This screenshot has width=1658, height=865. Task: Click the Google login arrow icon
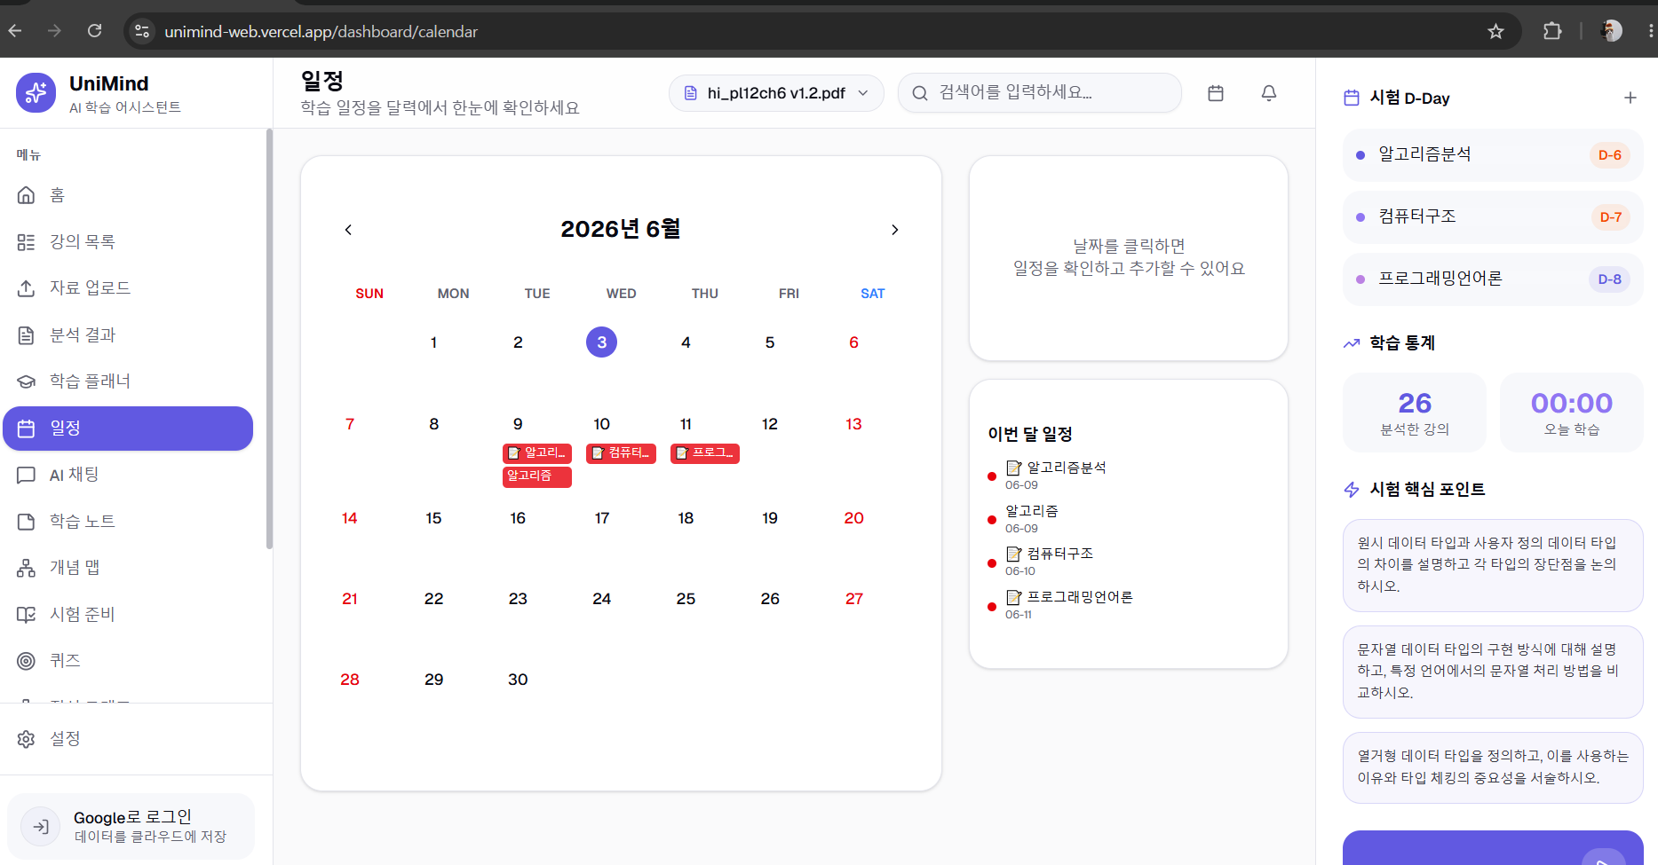(41, 827)
